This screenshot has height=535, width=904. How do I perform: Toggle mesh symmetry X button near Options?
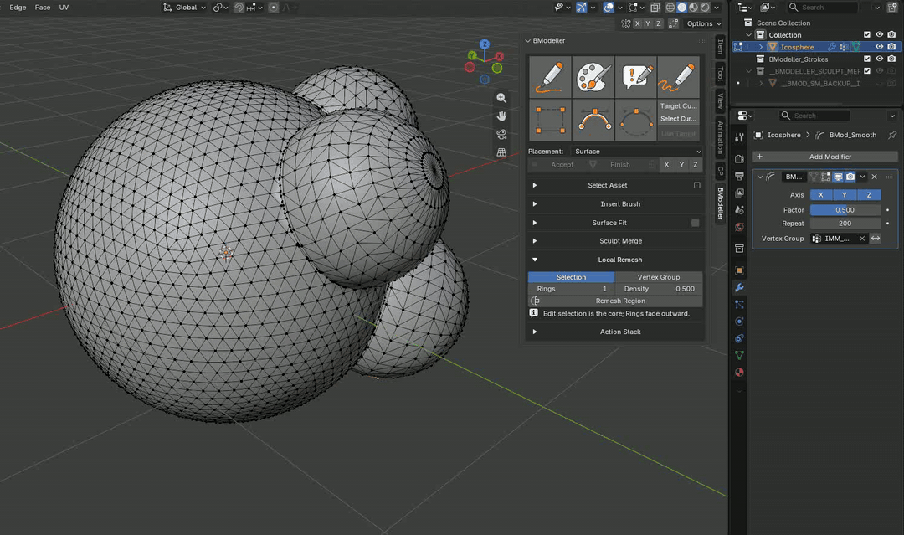tap(637, 23)
